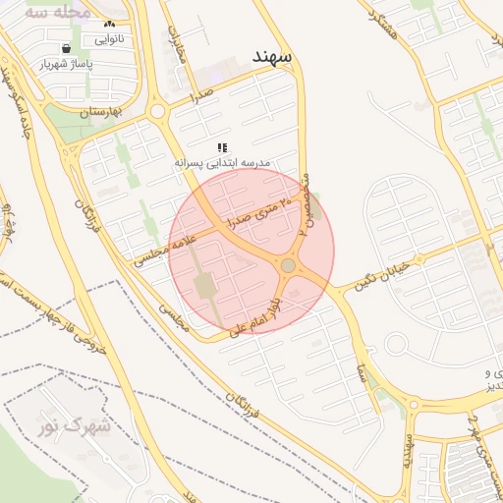Click the پاساژ شهریار place name

[x=66, y=64]
